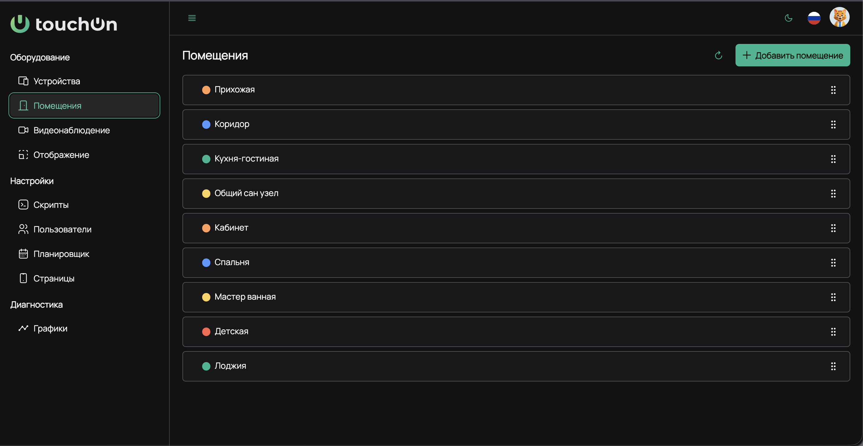The height and width of the screenshot is (446, 863).
Task: Click the orange color dot of Кабинет
Action: coord(206,228)
